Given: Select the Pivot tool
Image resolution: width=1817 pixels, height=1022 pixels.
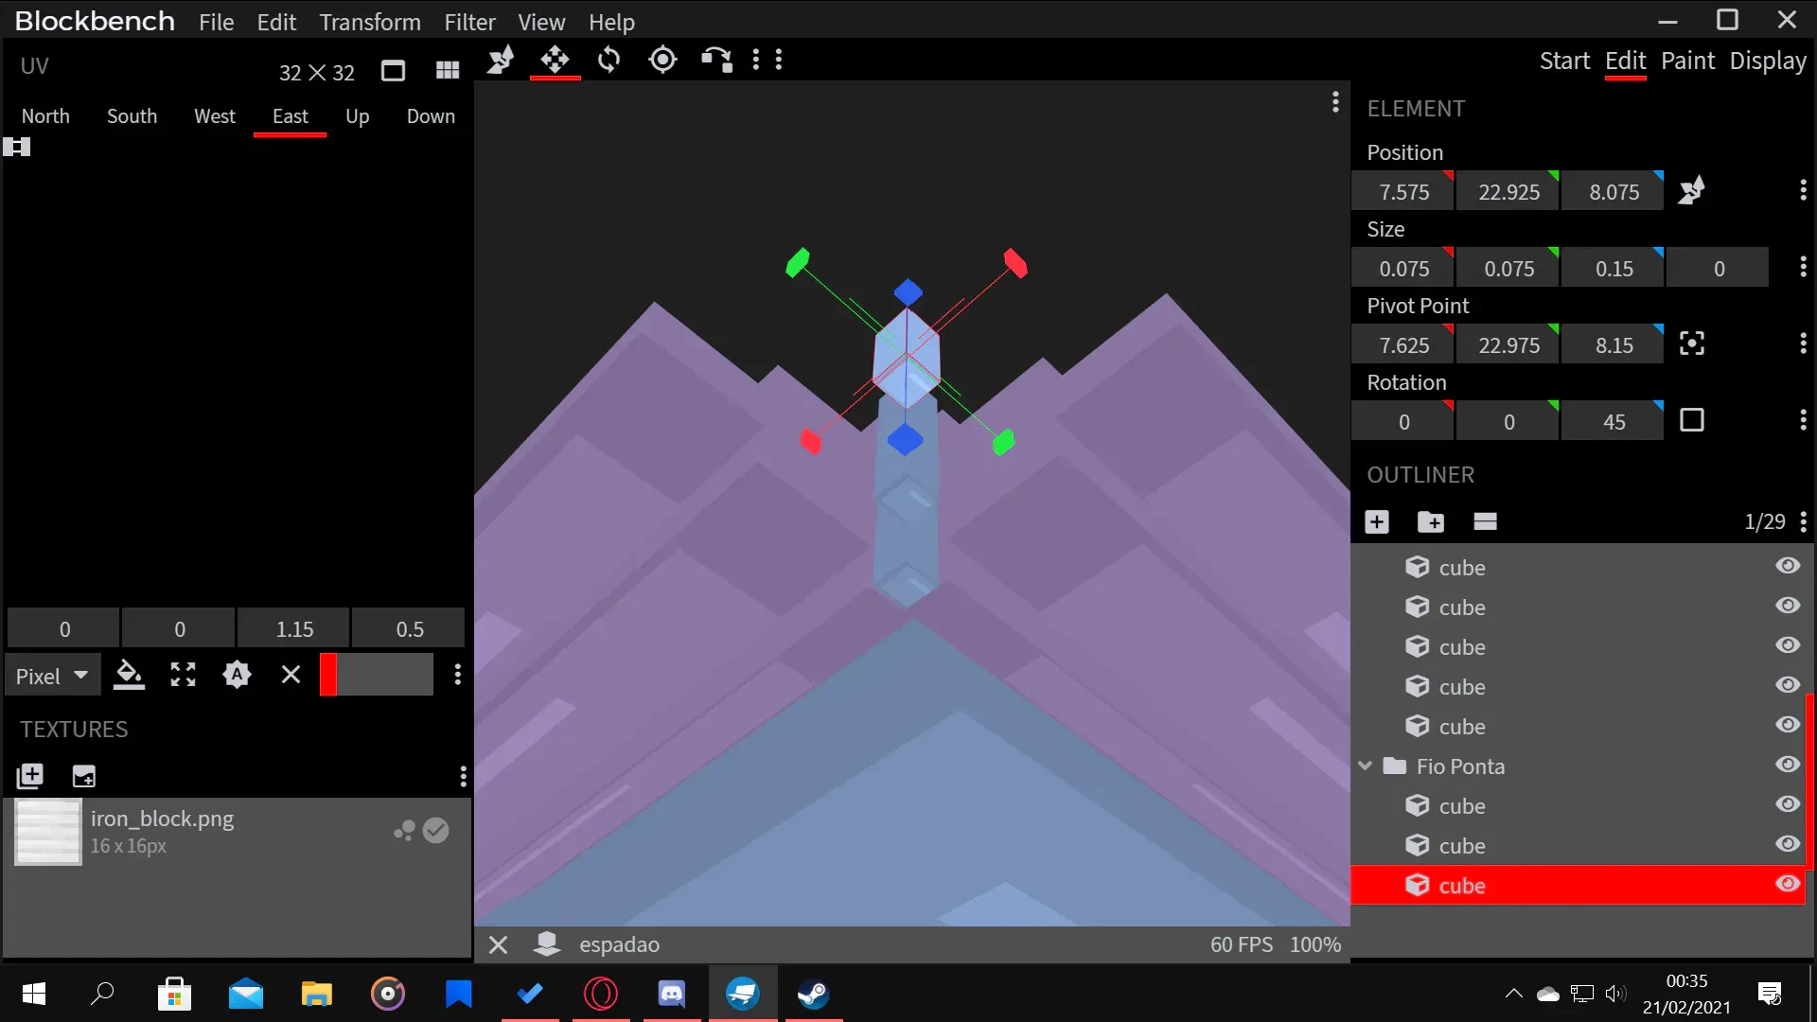Looking at the screenshot, I should point(662,60).
